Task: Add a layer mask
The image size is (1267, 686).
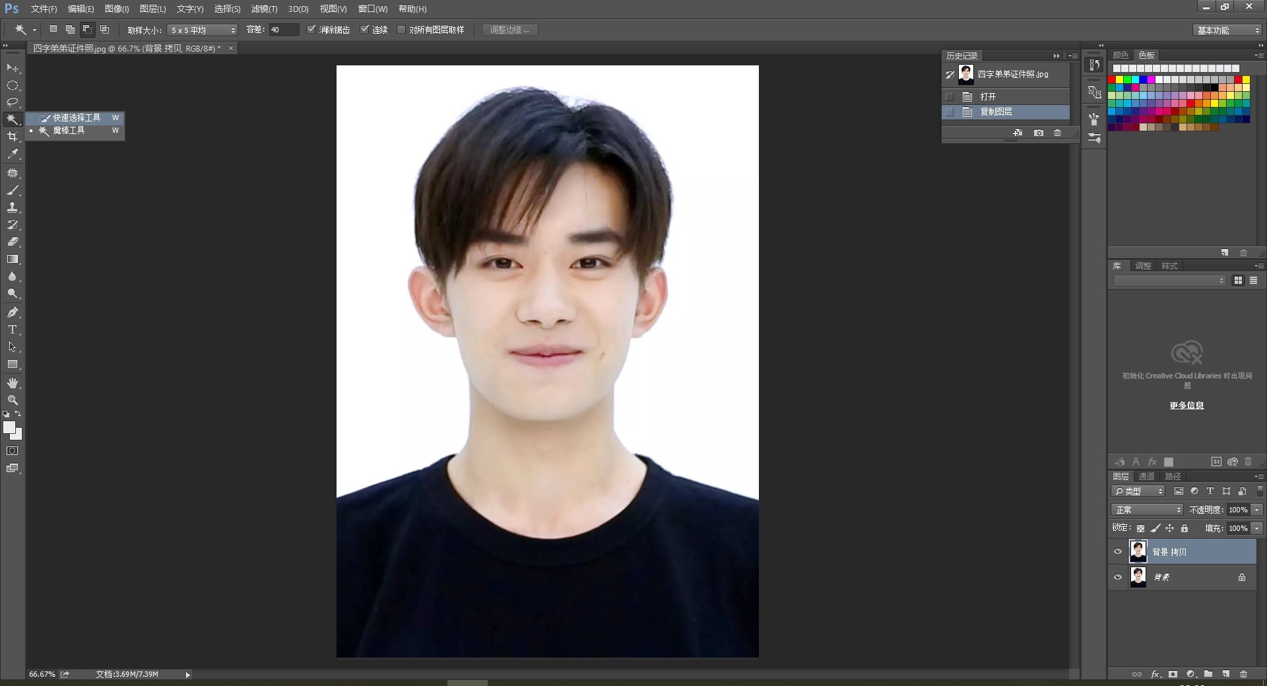Action: pos(1173,674)
